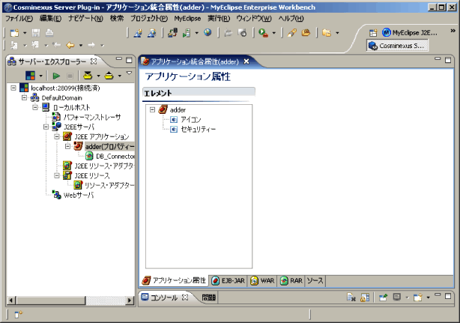Open dropdown next to the New wizard icon
The height and width of the screenshot is (323, 460).
[x=25, y=33]
